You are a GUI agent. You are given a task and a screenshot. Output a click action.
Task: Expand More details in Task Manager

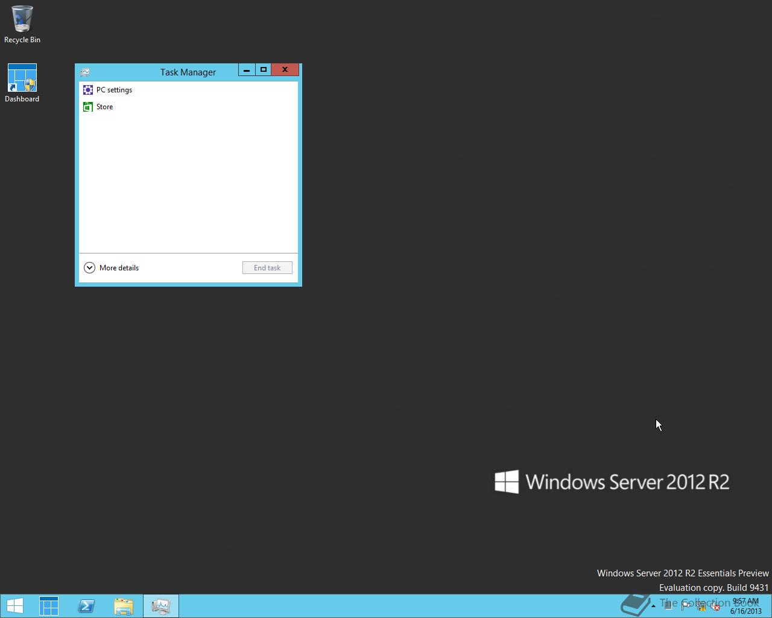(x=112, y=268)
